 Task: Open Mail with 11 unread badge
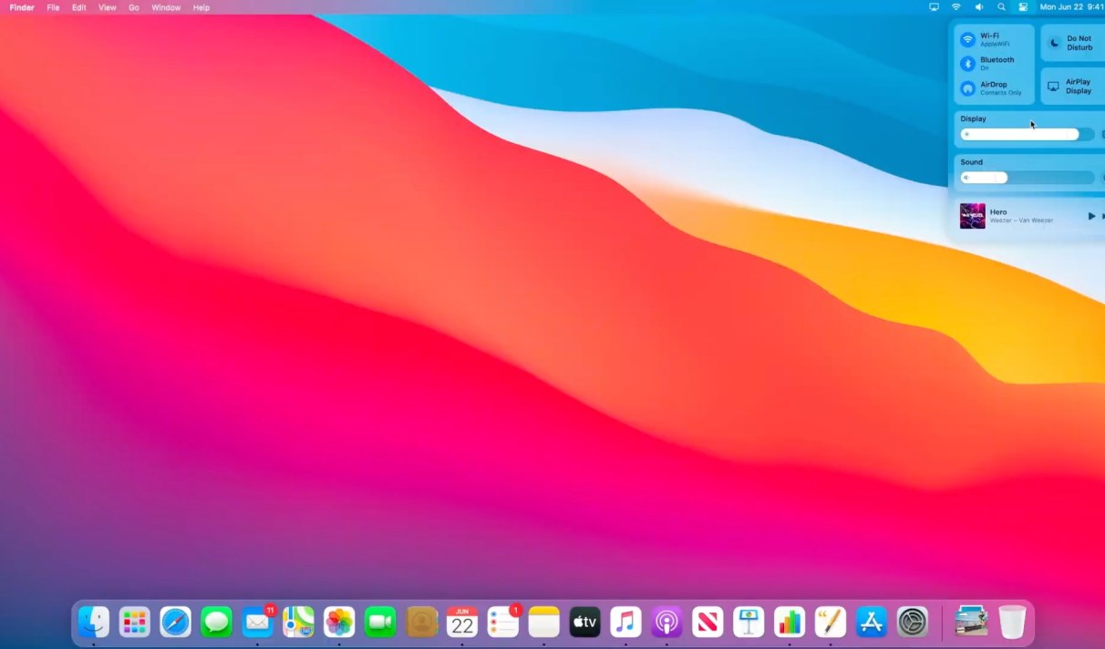point(257,623)
